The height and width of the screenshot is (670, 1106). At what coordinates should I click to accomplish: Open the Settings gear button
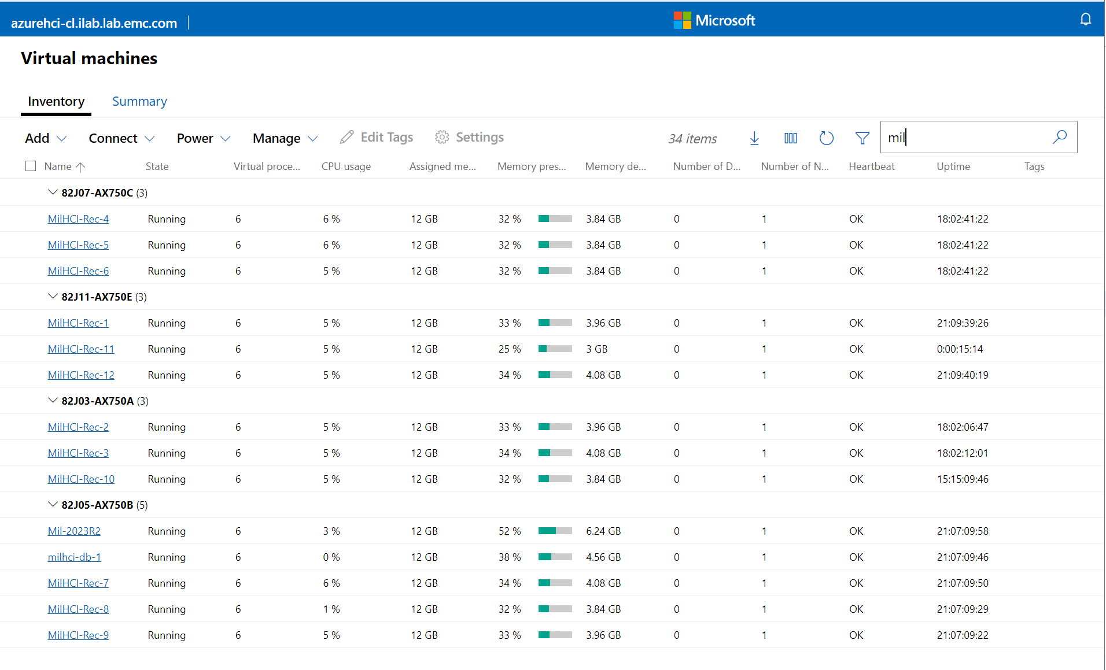(469, 137)
